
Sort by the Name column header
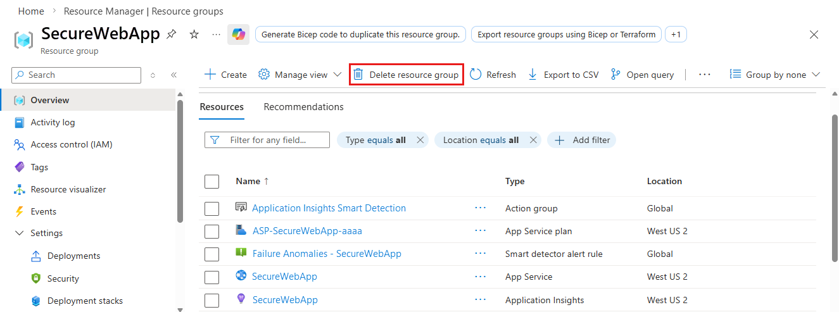tap(252, 181)
